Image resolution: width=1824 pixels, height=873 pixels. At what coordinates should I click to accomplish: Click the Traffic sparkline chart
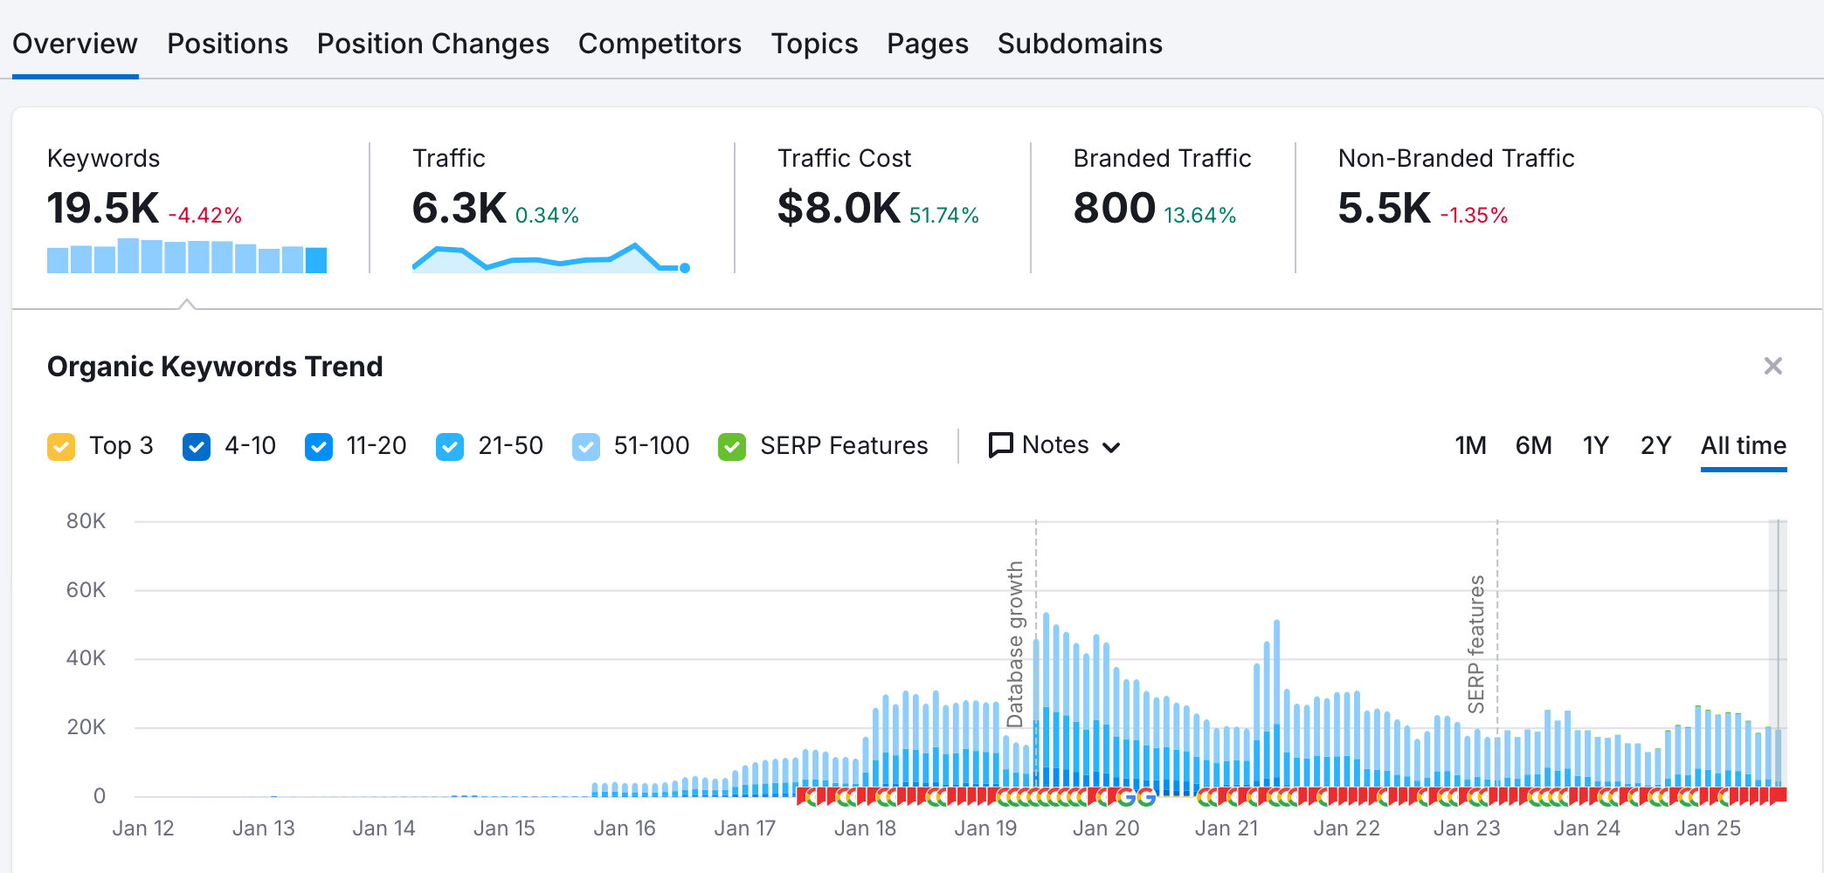point(550,258)
